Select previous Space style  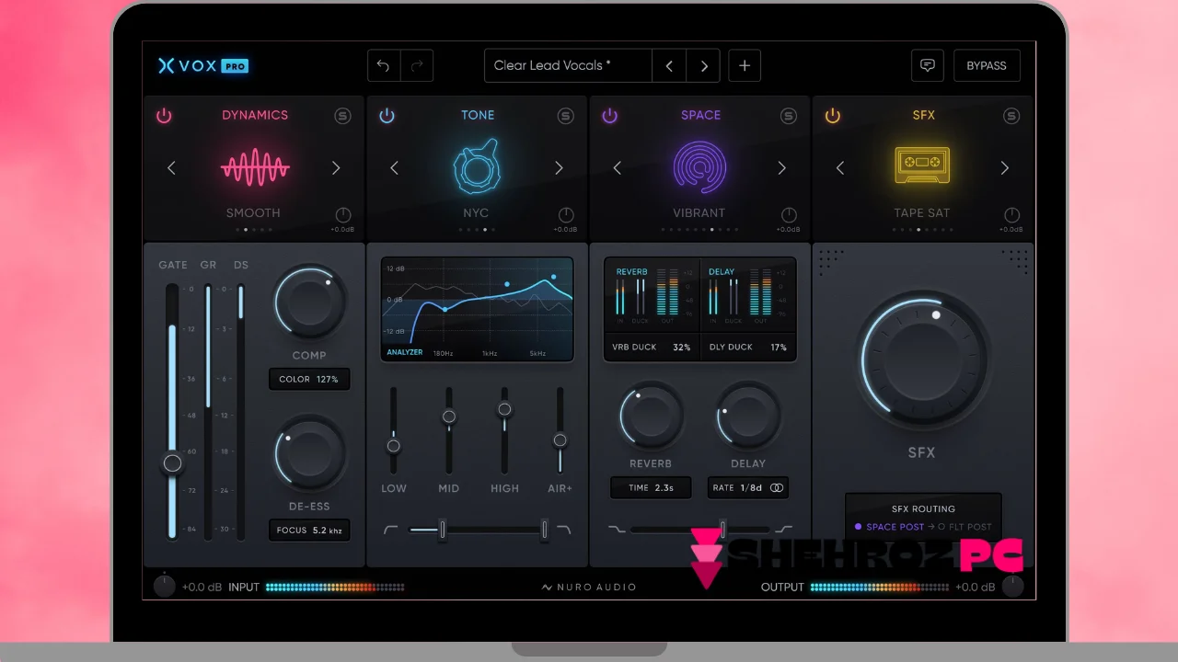(x=617, y=167)
